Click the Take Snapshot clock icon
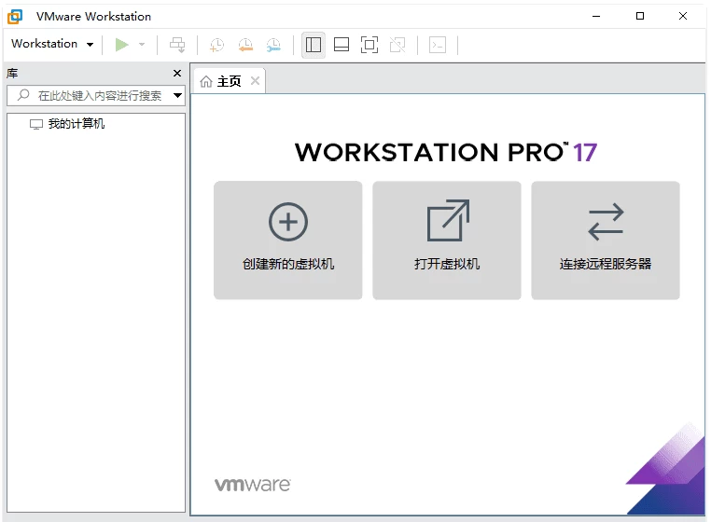The width and height of the screenshot is (711, 522). click(216, 45)
